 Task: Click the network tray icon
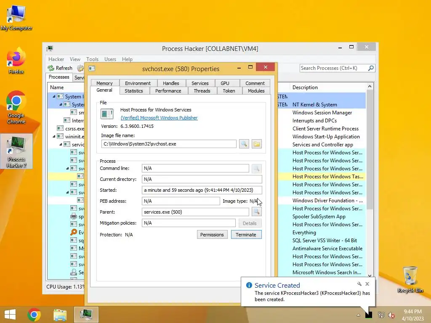click(381, 315)
